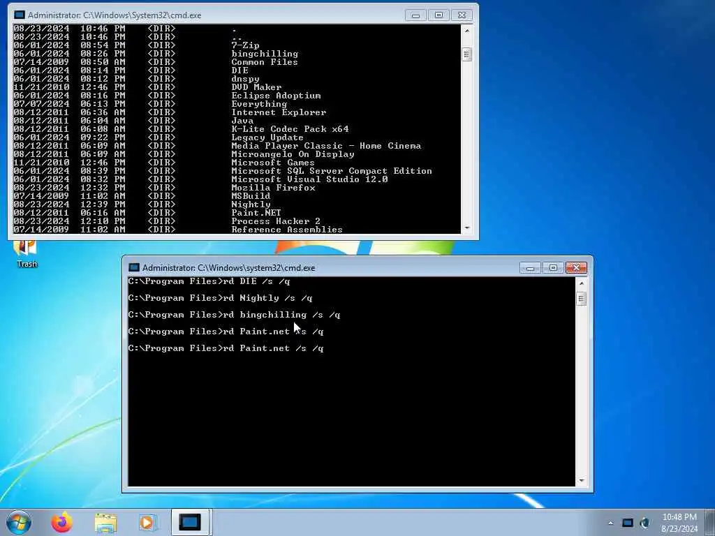Click the date 8/23/2024 in the taskbar
This screenshot has height=536, width=715.
(679, 529)
